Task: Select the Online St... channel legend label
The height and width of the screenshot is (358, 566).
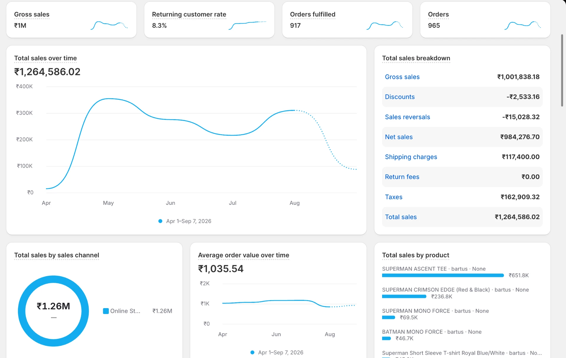Action: coord(125,311)
